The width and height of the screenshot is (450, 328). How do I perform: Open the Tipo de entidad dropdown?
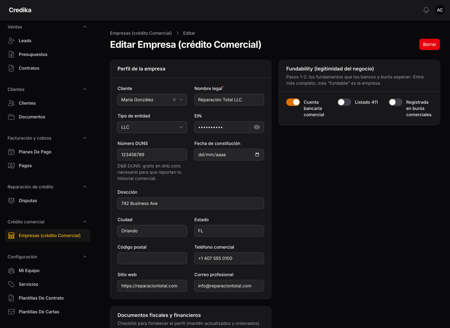[x=152, y=127]
